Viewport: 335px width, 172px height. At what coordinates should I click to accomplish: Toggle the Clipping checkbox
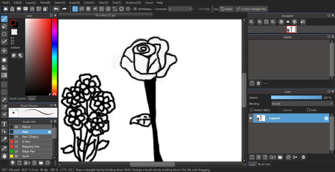pos(280,110)
